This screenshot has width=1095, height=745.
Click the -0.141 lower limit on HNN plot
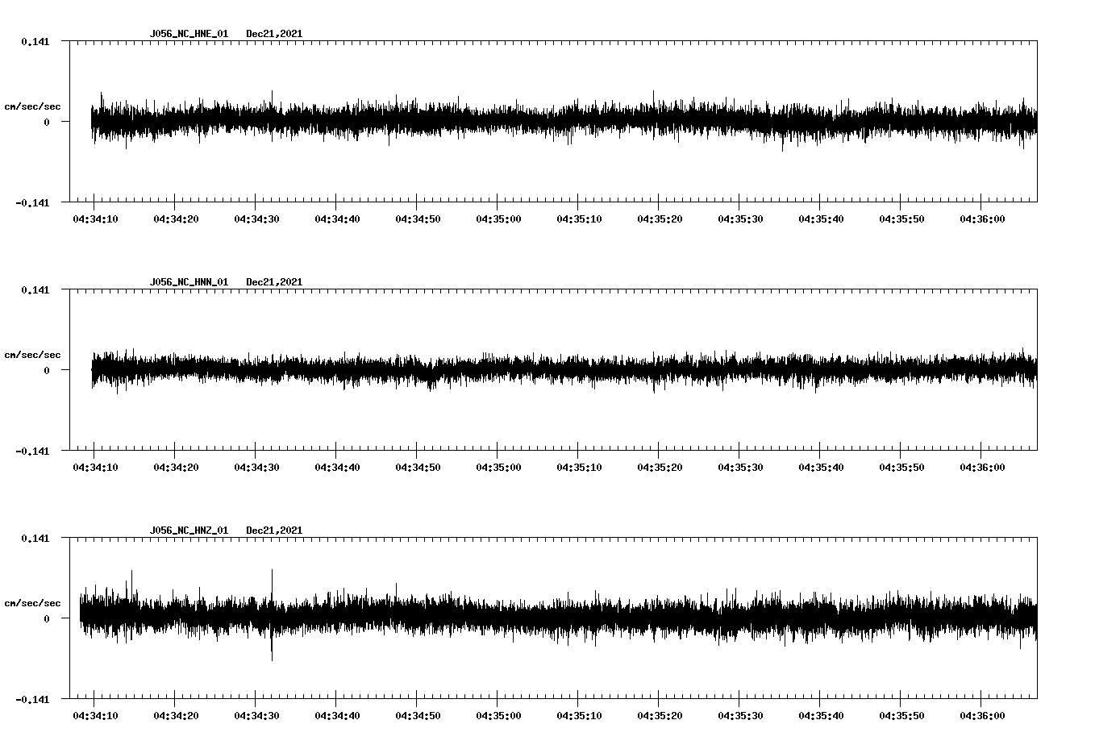(x=32, y=452)
